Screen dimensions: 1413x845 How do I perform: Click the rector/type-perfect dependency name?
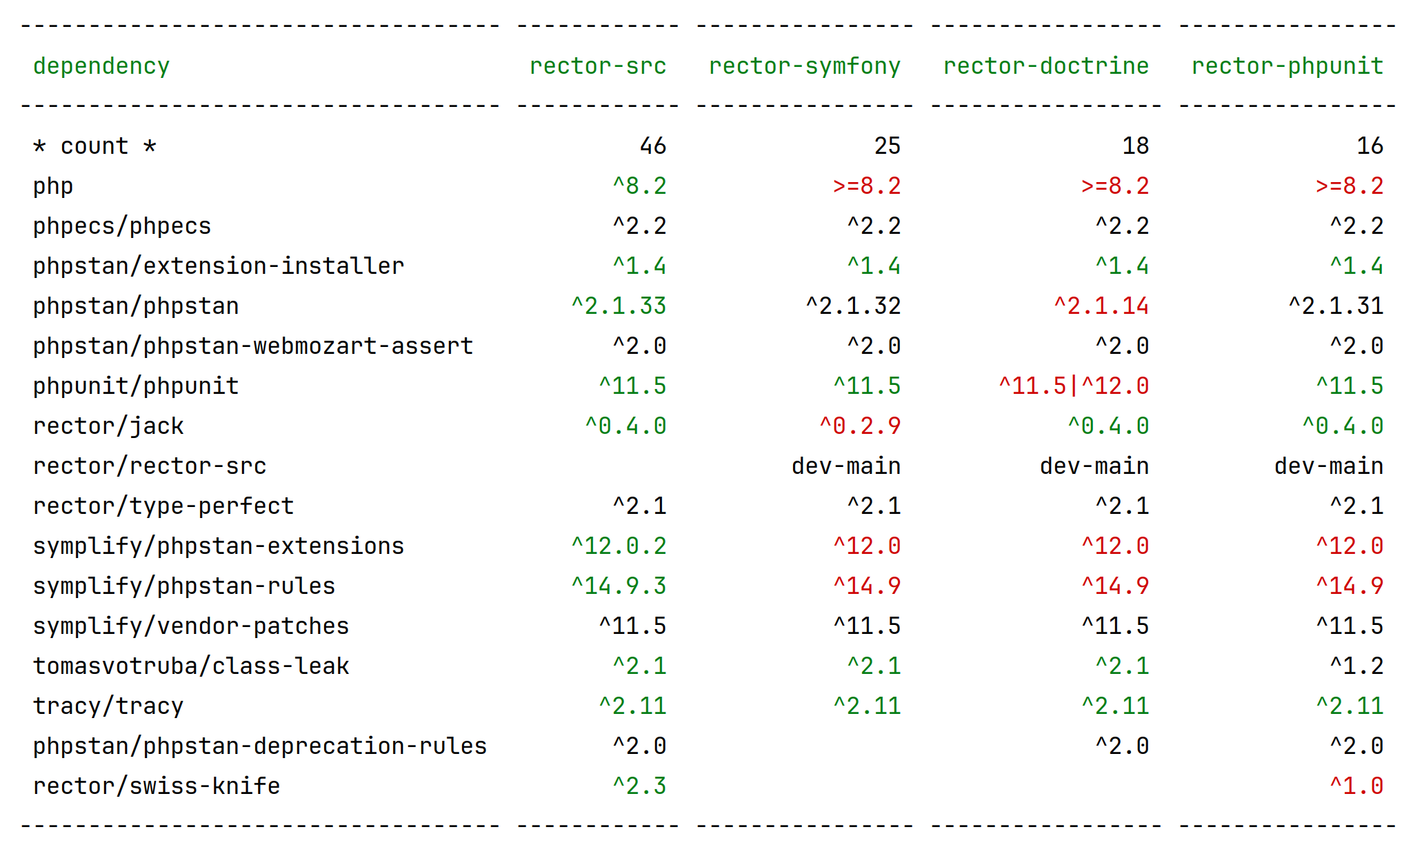(x=163, y=506)
